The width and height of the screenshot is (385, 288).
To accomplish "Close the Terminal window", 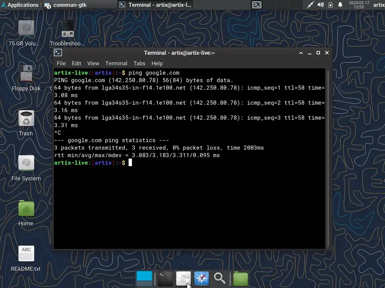I will click(x=327, y=53).
